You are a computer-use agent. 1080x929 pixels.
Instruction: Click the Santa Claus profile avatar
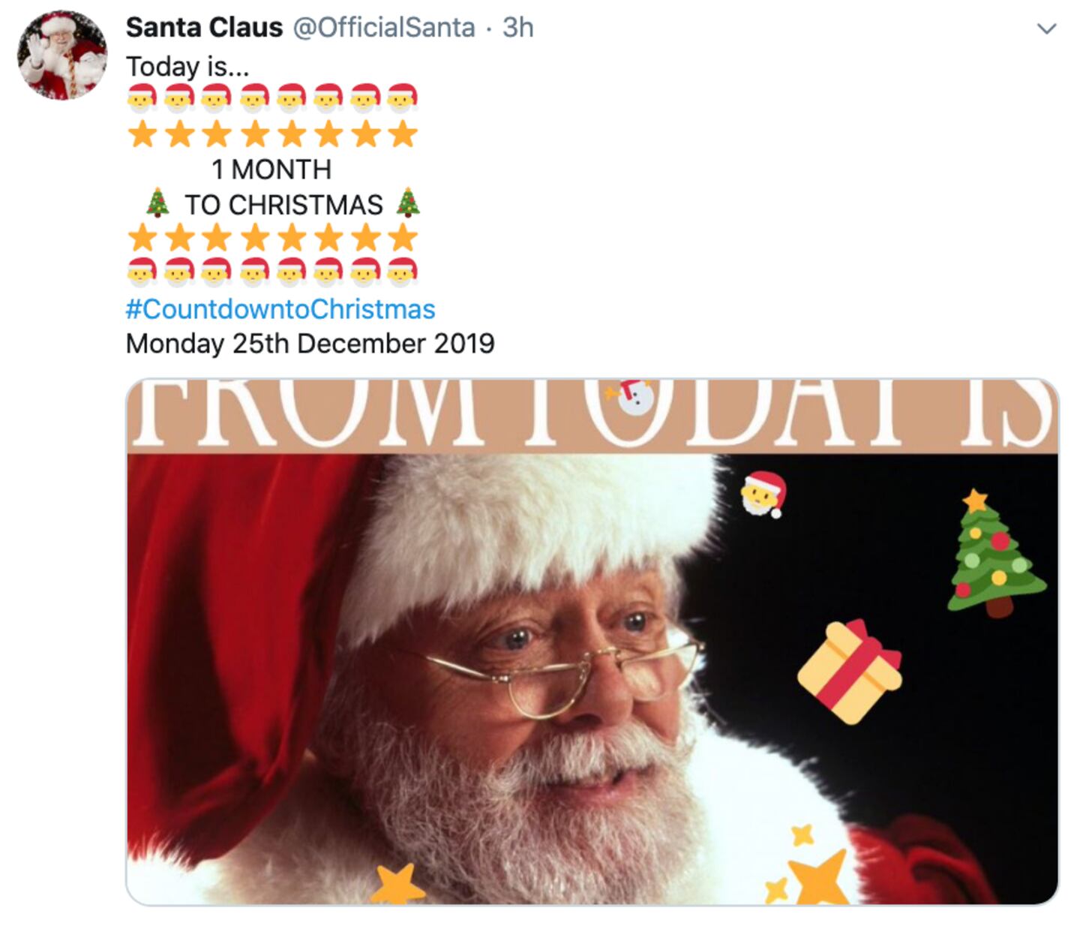pos(62,55)
